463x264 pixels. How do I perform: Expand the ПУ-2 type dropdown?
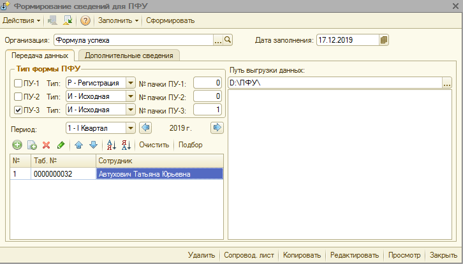tap(130, 96)
